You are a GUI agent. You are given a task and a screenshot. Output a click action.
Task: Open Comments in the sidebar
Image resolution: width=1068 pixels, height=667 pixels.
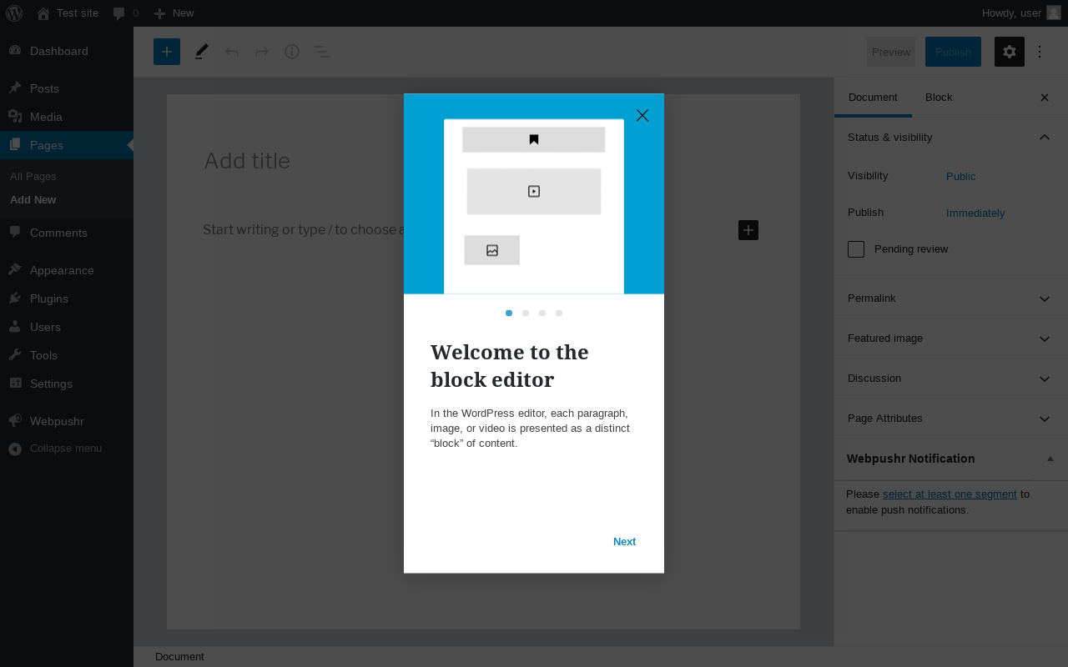(x=67, y=233)
